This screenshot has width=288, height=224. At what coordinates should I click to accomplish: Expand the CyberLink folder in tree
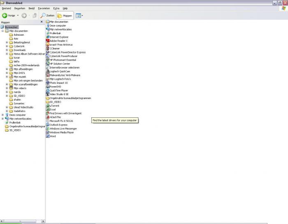(7, 46)
